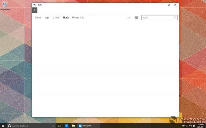Select the Games tab

tap(56, 18)
